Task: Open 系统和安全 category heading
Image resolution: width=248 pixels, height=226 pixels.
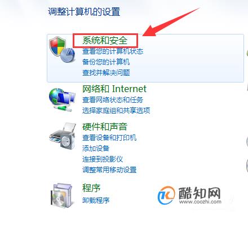Action: [x=105, y=41]
